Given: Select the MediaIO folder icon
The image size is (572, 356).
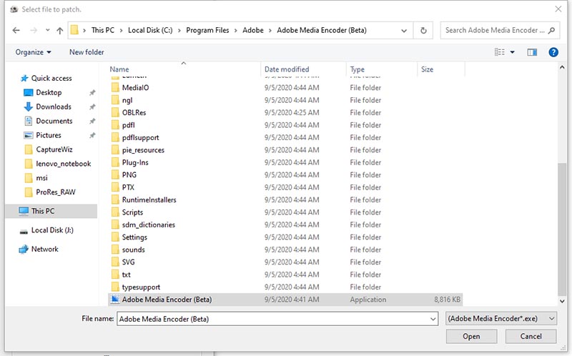Looking at the screenshot, I should pyautogui.click(x=115, y=87).
